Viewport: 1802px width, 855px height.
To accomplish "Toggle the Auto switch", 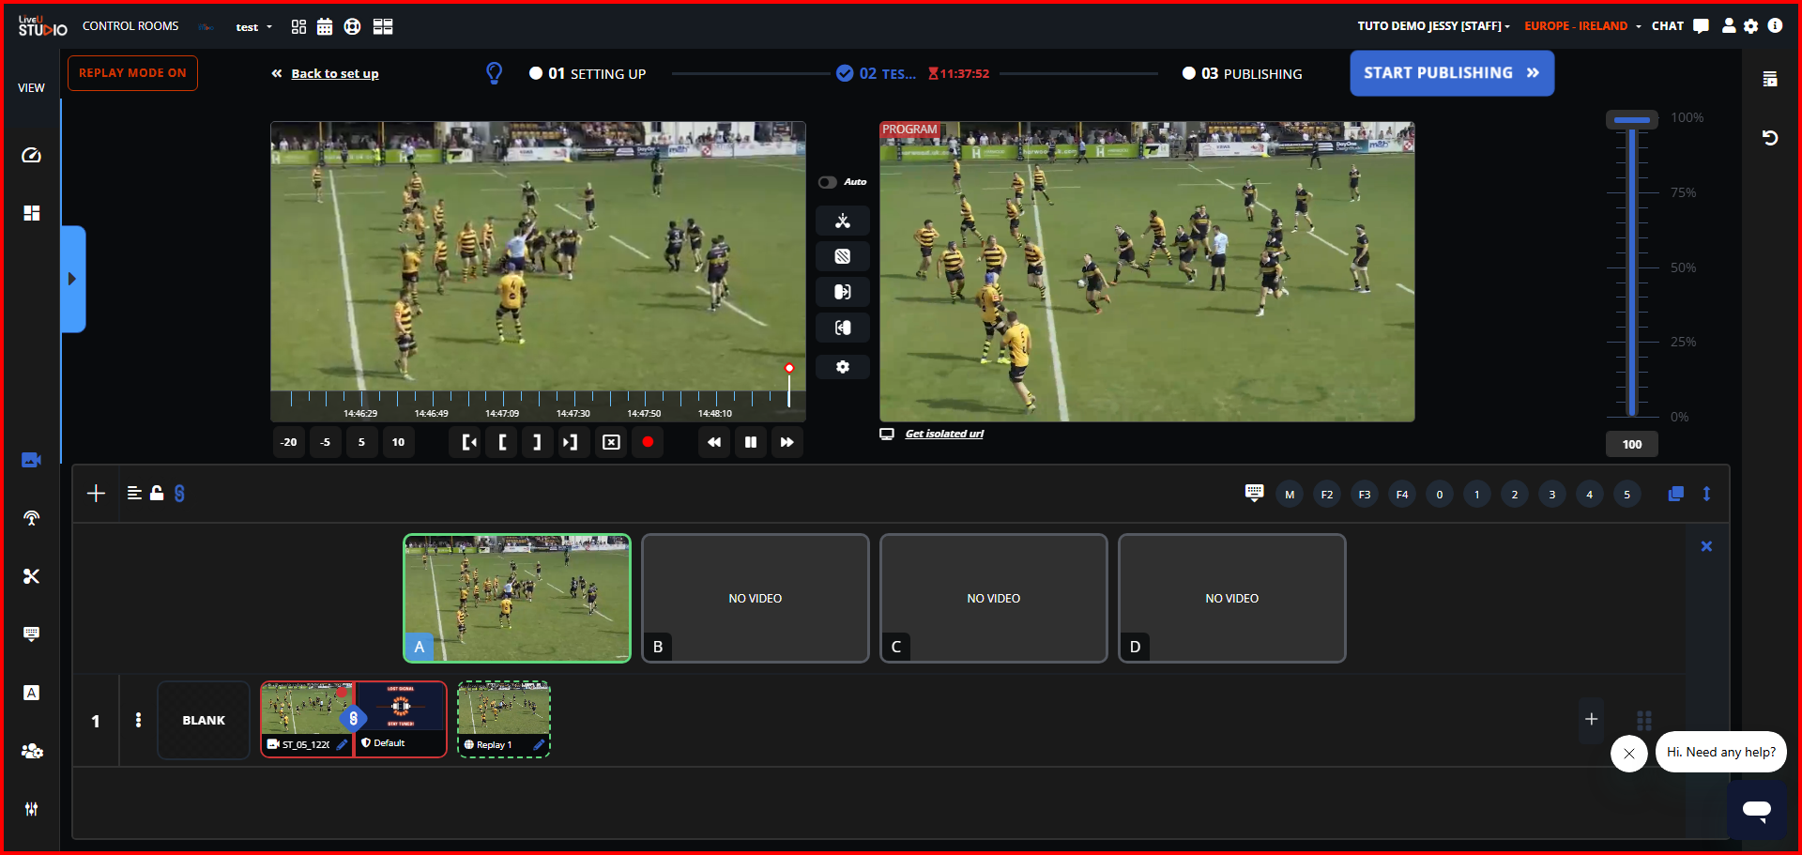I will [x=828, y=182].
